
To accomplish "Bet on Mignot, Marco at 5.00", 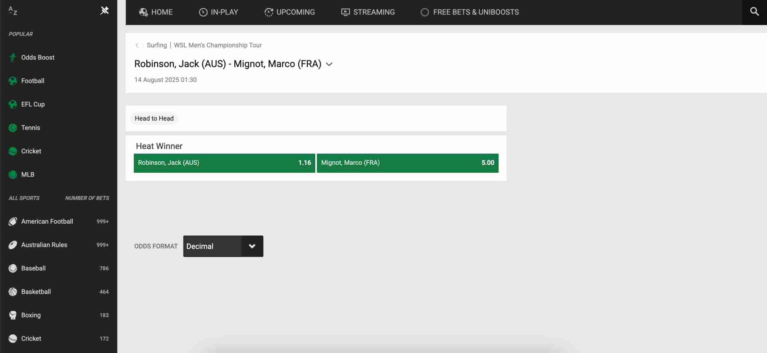I will 407,163.
